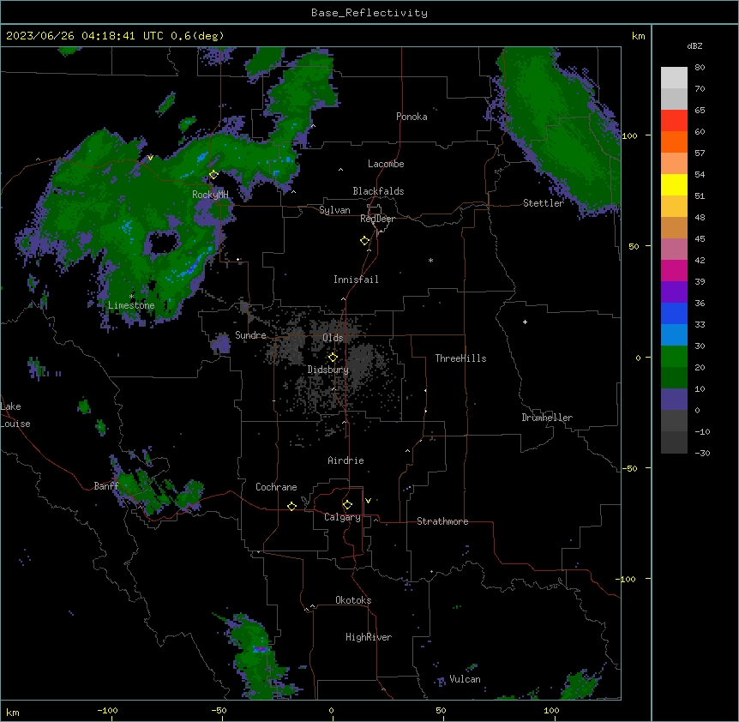Click the Banff label
This screenshot has width=739, height=722.
pos(106,486)
